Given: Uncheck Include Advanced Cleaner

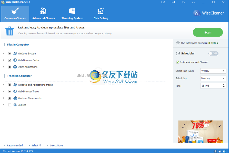Looking at the screenshot, I should [x=178, y=62].
